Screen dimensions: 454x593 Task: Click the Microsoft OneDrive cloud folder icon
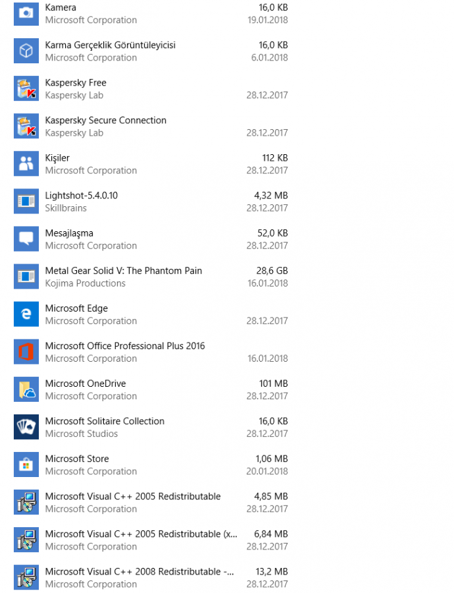pyautogui.click(x=26, y=389)
